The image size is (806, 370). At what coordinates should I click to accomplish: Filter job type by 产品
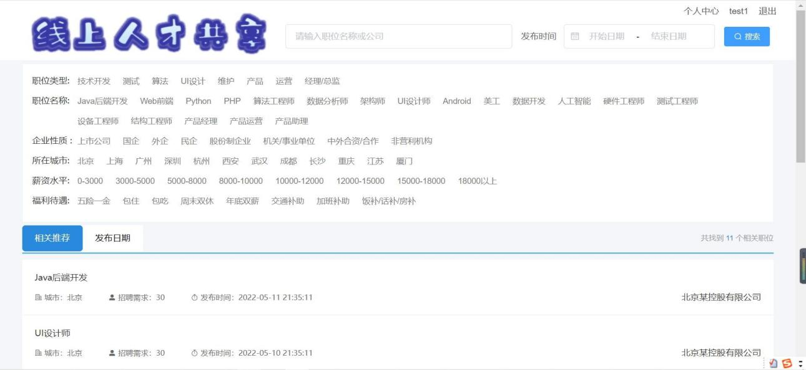click(x=255, y=82)
